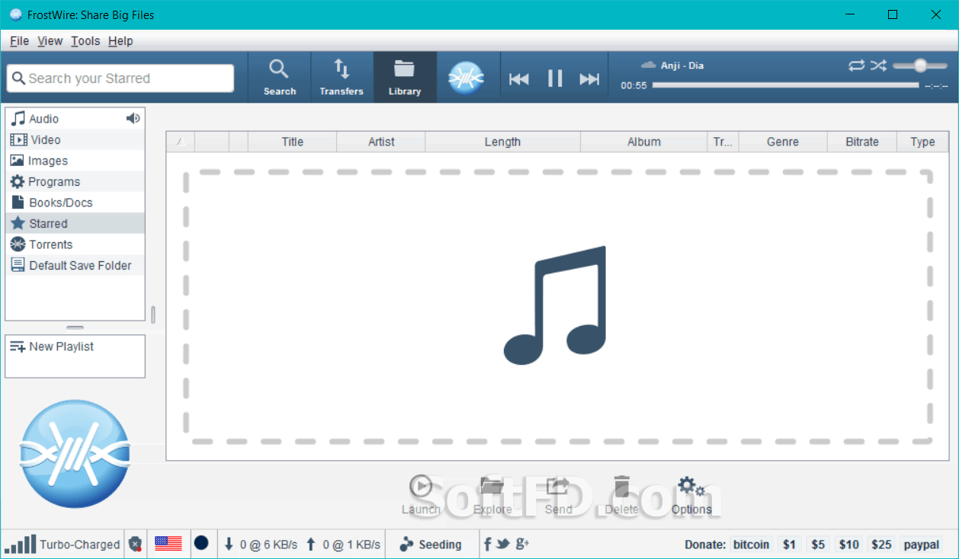Open the Google Plus icon link

click(522, 544)
